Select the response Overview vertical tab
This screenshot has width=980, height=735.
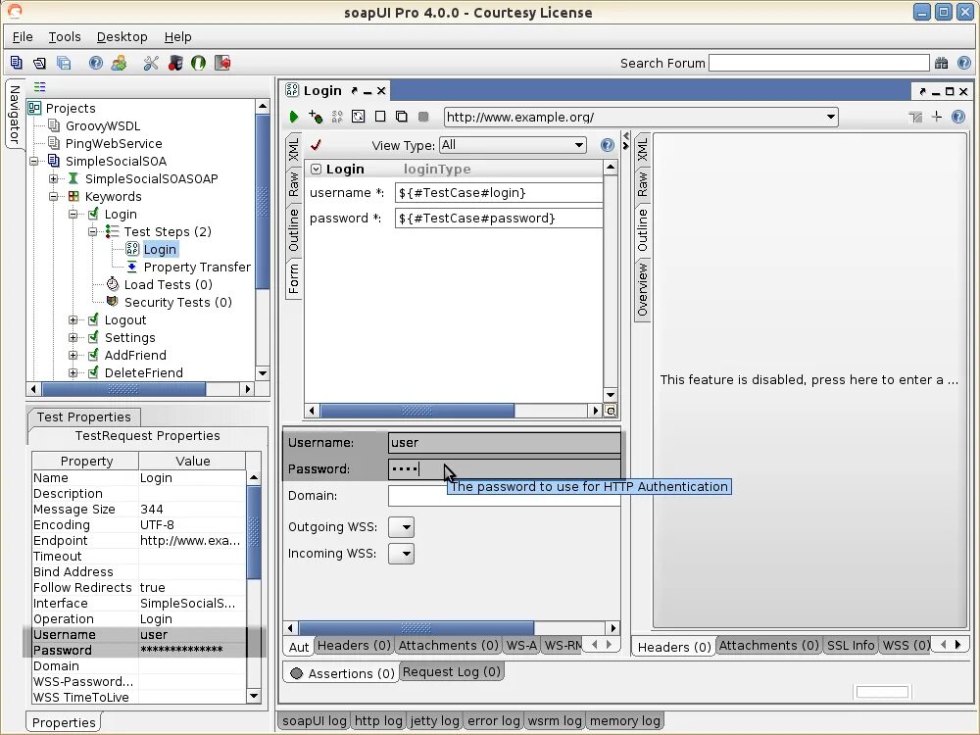(643, 289)
